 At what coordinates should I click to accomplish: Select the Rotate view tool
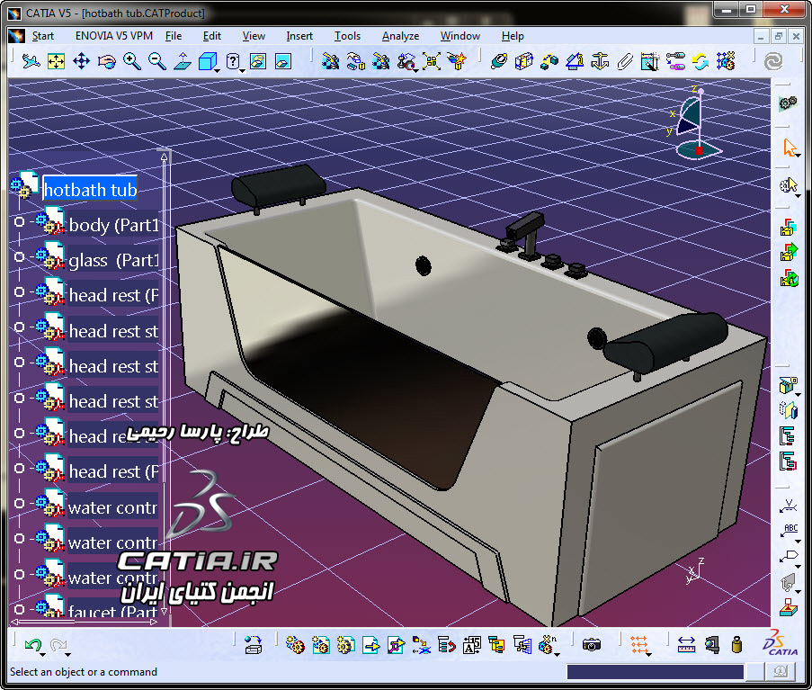click(106, 62)
